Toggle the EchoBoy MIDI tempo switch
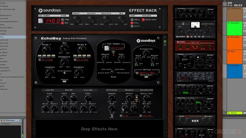246x138 pixels. [113, 53]
